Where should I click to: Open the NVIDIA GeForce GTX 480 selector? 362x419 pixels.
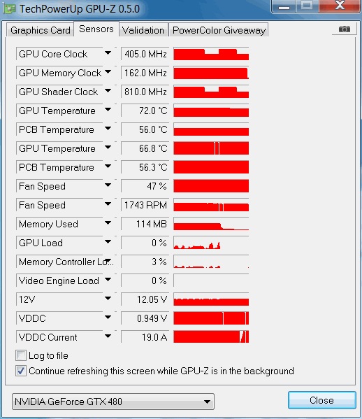pyautogui.click(x=113, y=402)
